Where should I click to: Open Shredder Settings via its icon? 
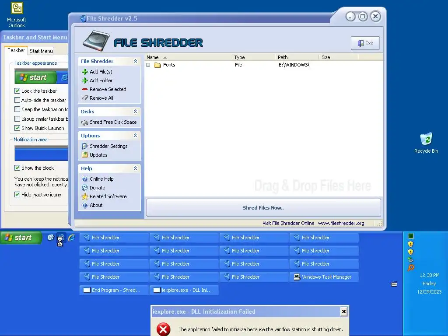coord(85,146)
